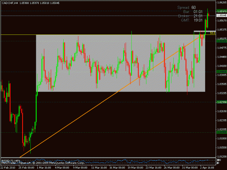
Task: Click the 1.01800 price axis label
Action: (x=222, y=138)
